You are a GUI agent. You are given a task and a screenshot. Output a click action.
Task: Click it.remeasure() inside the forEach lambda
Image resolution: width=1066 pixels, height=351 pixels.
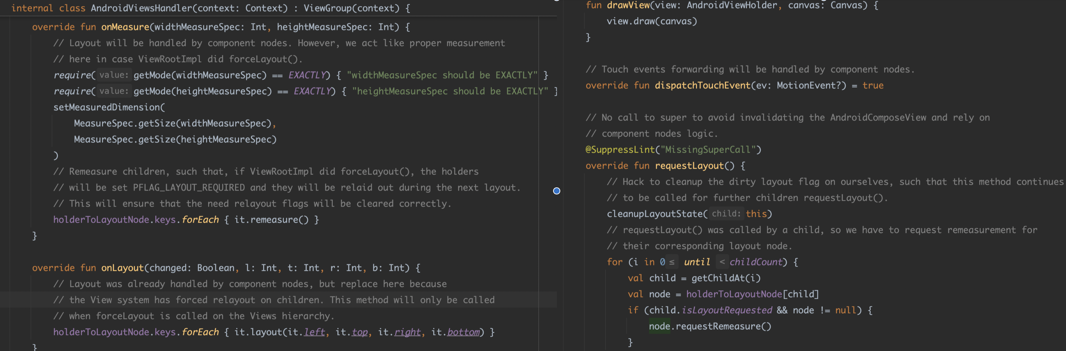(x=271, y=220)
